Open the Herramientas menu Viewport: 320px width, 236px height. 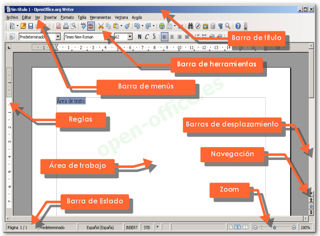(100, 18)
